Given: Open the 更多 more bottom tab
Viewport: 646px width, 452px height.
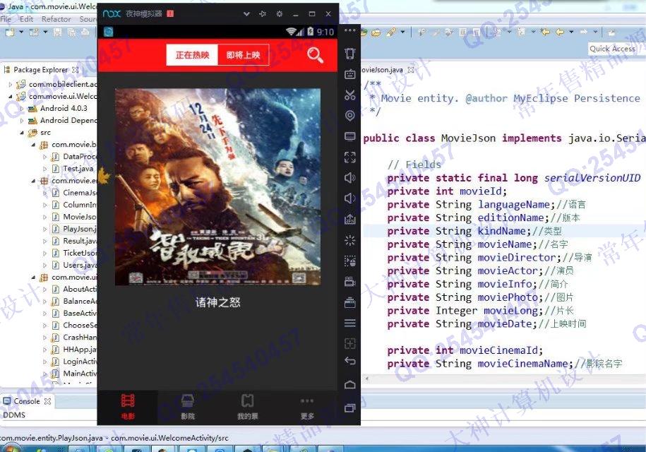Looking at the screenshot, I should pyautogui.click(x=307, y=407).
